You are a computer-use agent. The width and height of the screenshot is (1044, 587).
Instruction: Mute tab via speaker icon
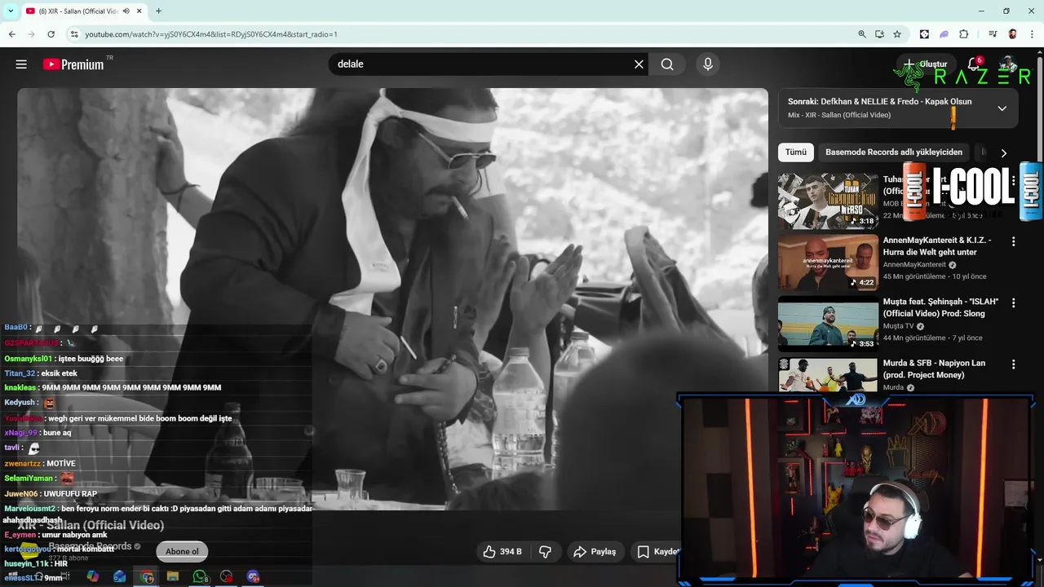pyautogui.click(x=126, y=11)
